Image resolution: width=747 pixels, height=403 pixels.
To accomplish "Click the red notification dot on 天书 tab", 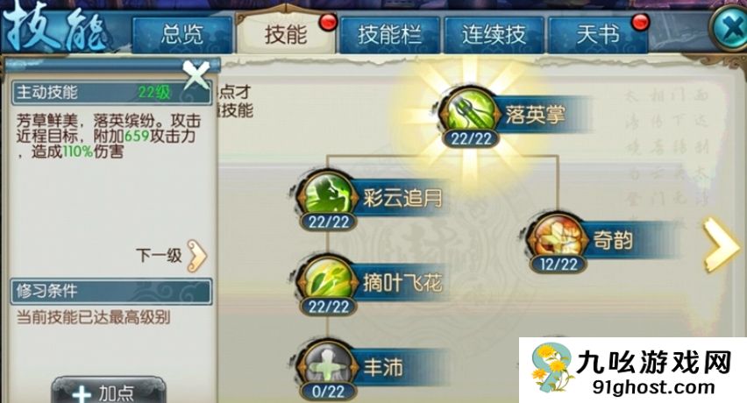I will 640,21.
